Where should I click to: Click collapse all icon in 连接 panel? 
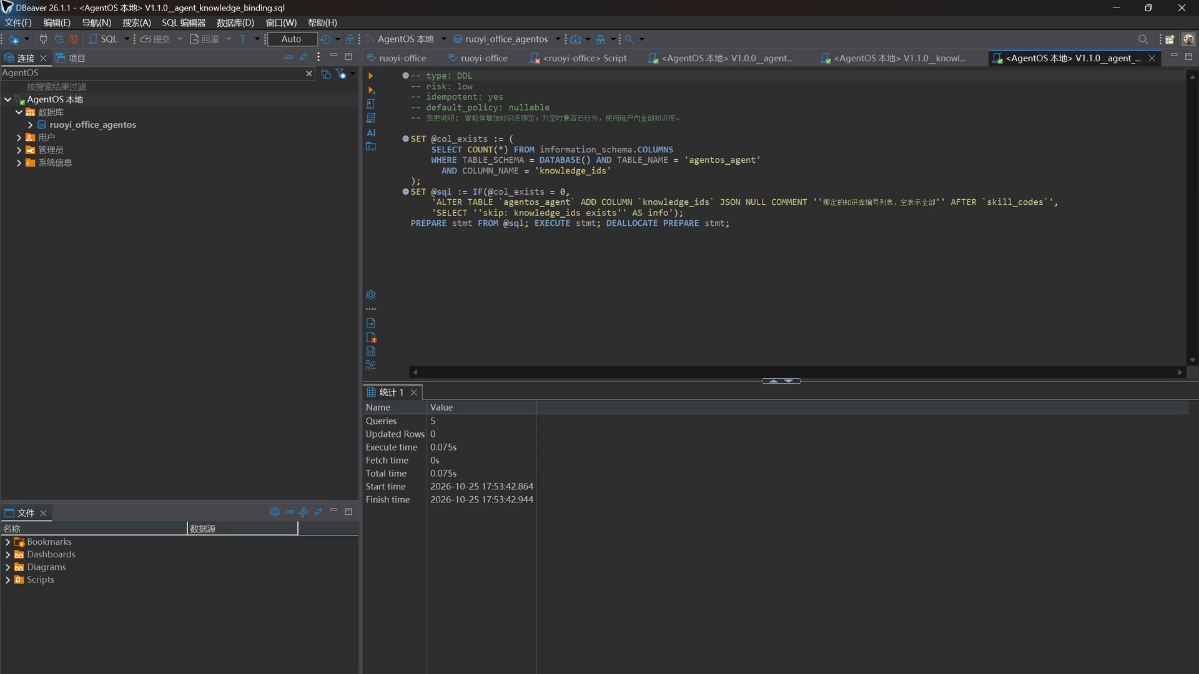coord(289,57)
